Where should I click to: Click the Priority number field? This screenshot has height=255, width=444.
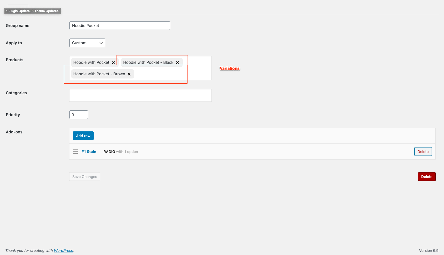click(x=79, y=115)
